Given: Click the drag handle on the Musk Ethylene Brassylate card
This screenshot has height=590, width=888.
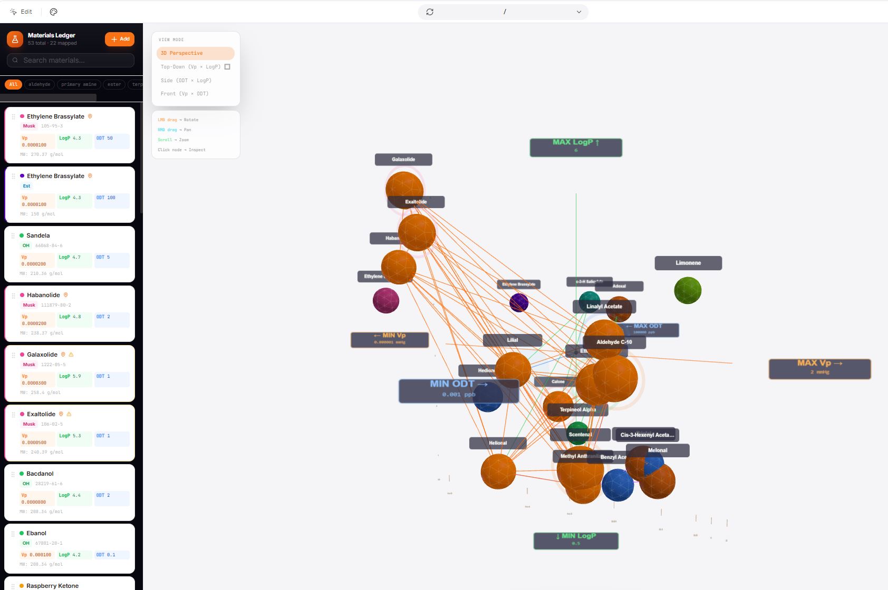Looking at the screenshot, I should click(13, 117).
